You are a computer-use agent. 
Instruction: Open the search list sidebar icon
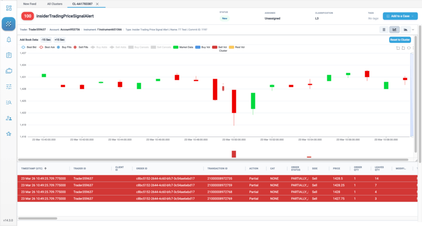tap(9, 102)
